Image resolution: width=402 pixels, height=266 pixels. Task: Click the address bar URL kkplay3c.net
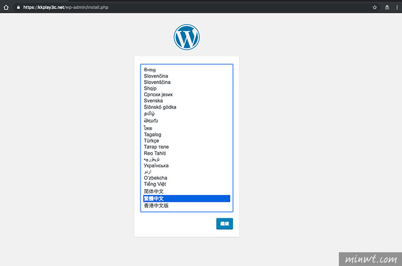click(x=65, y=7)
